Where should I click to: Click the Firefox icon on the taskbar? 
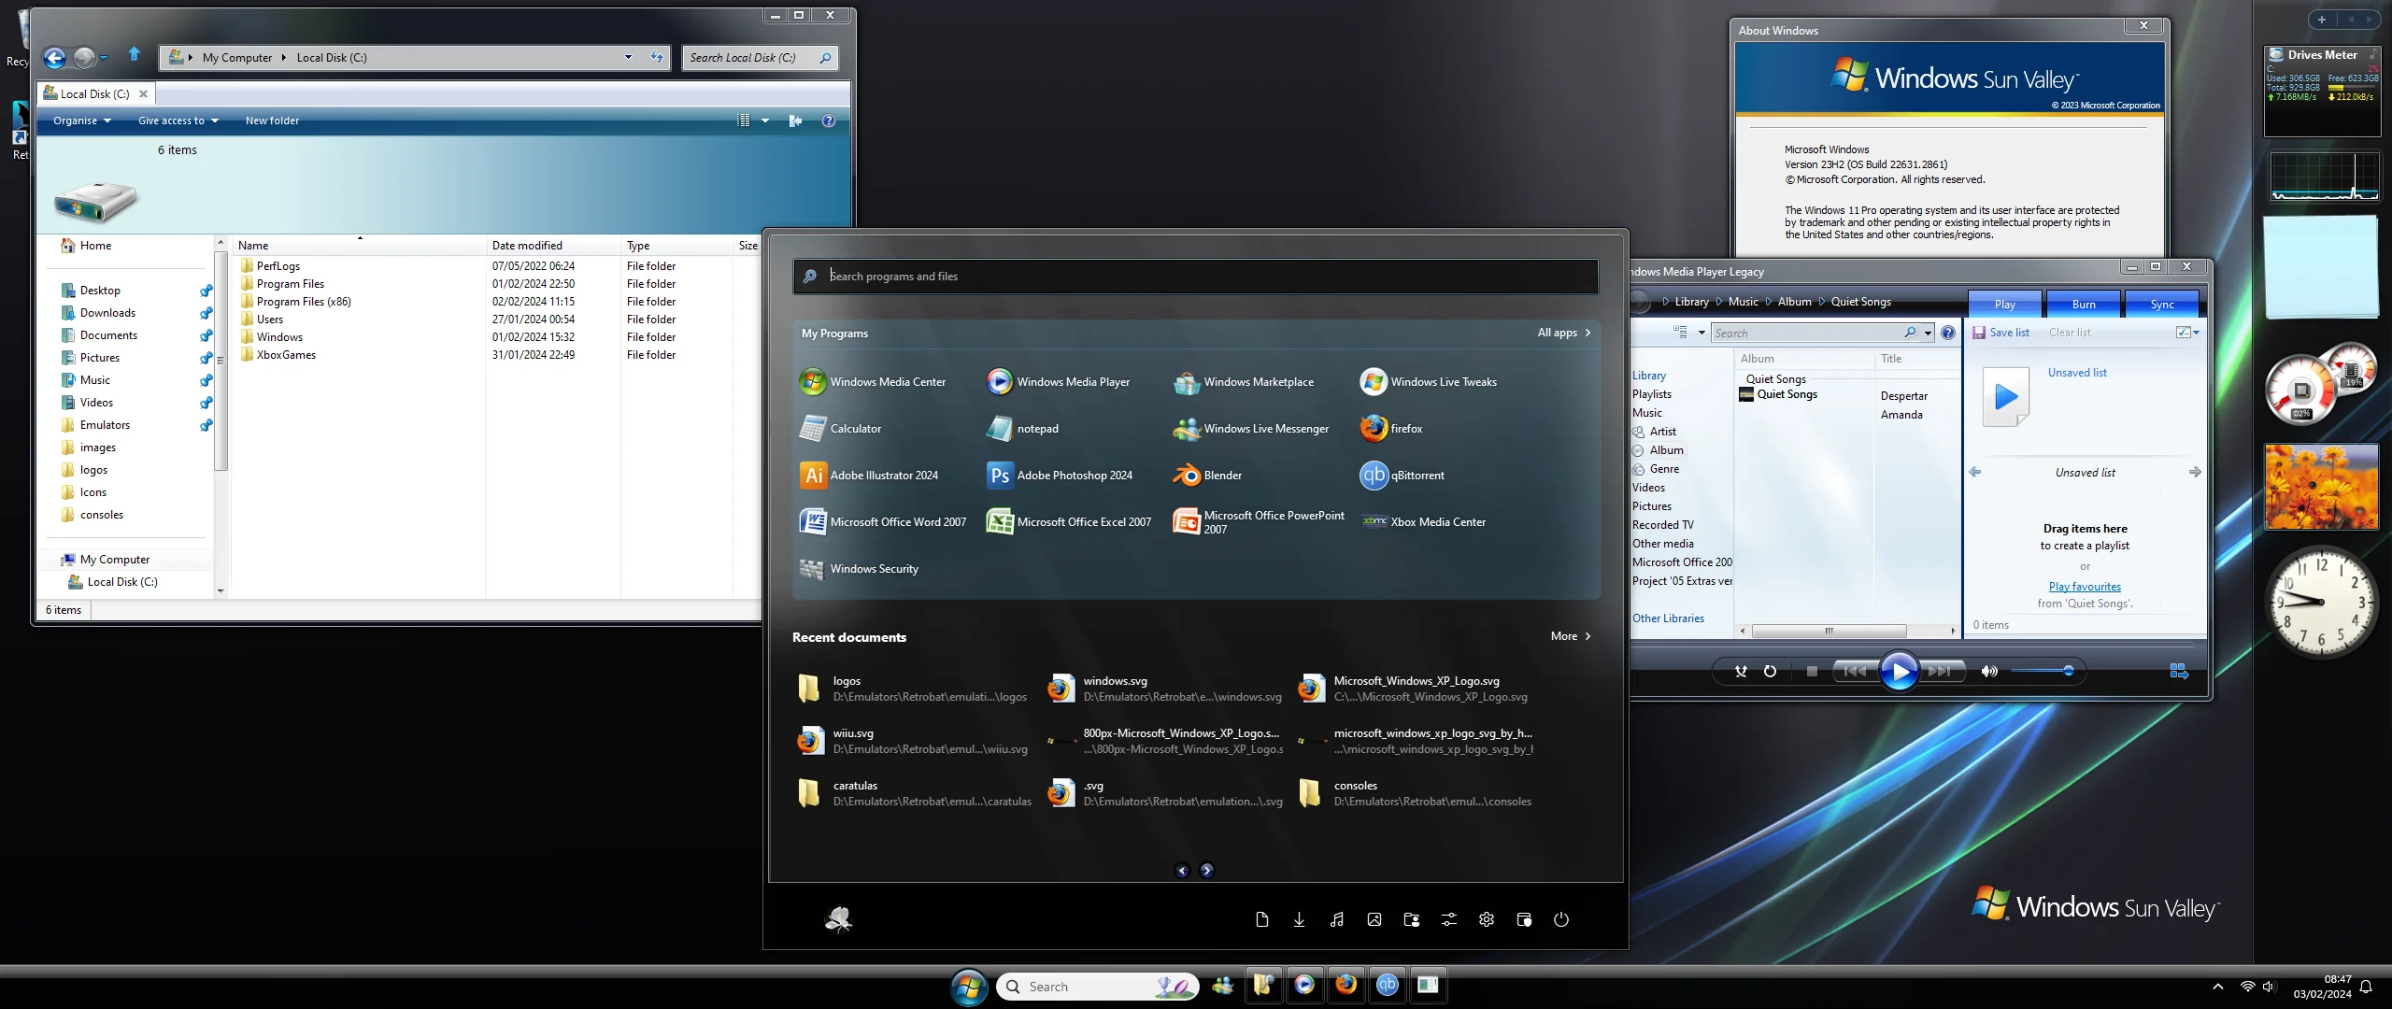point(1345,985)
